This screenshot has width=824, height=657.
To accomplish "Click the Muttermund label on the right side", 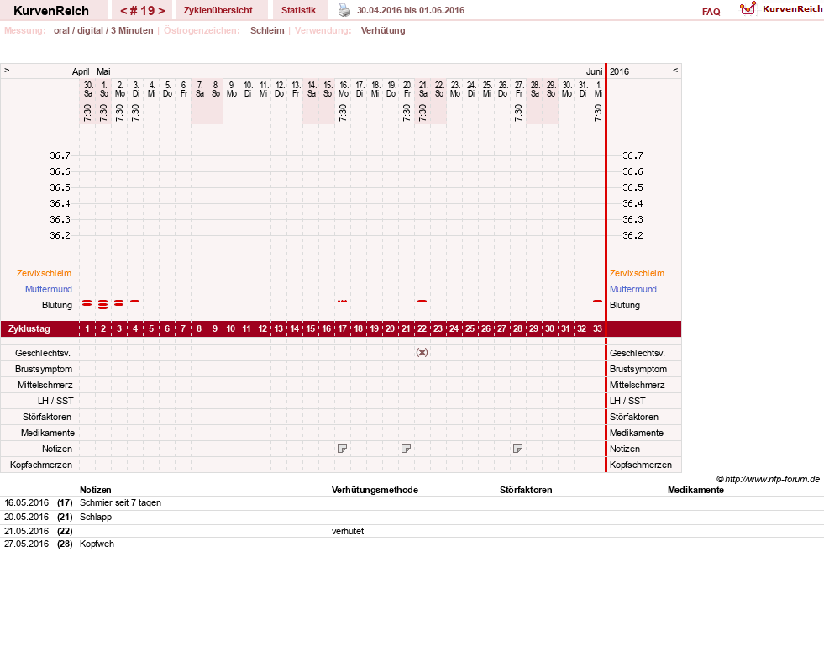I will (633, 289).
